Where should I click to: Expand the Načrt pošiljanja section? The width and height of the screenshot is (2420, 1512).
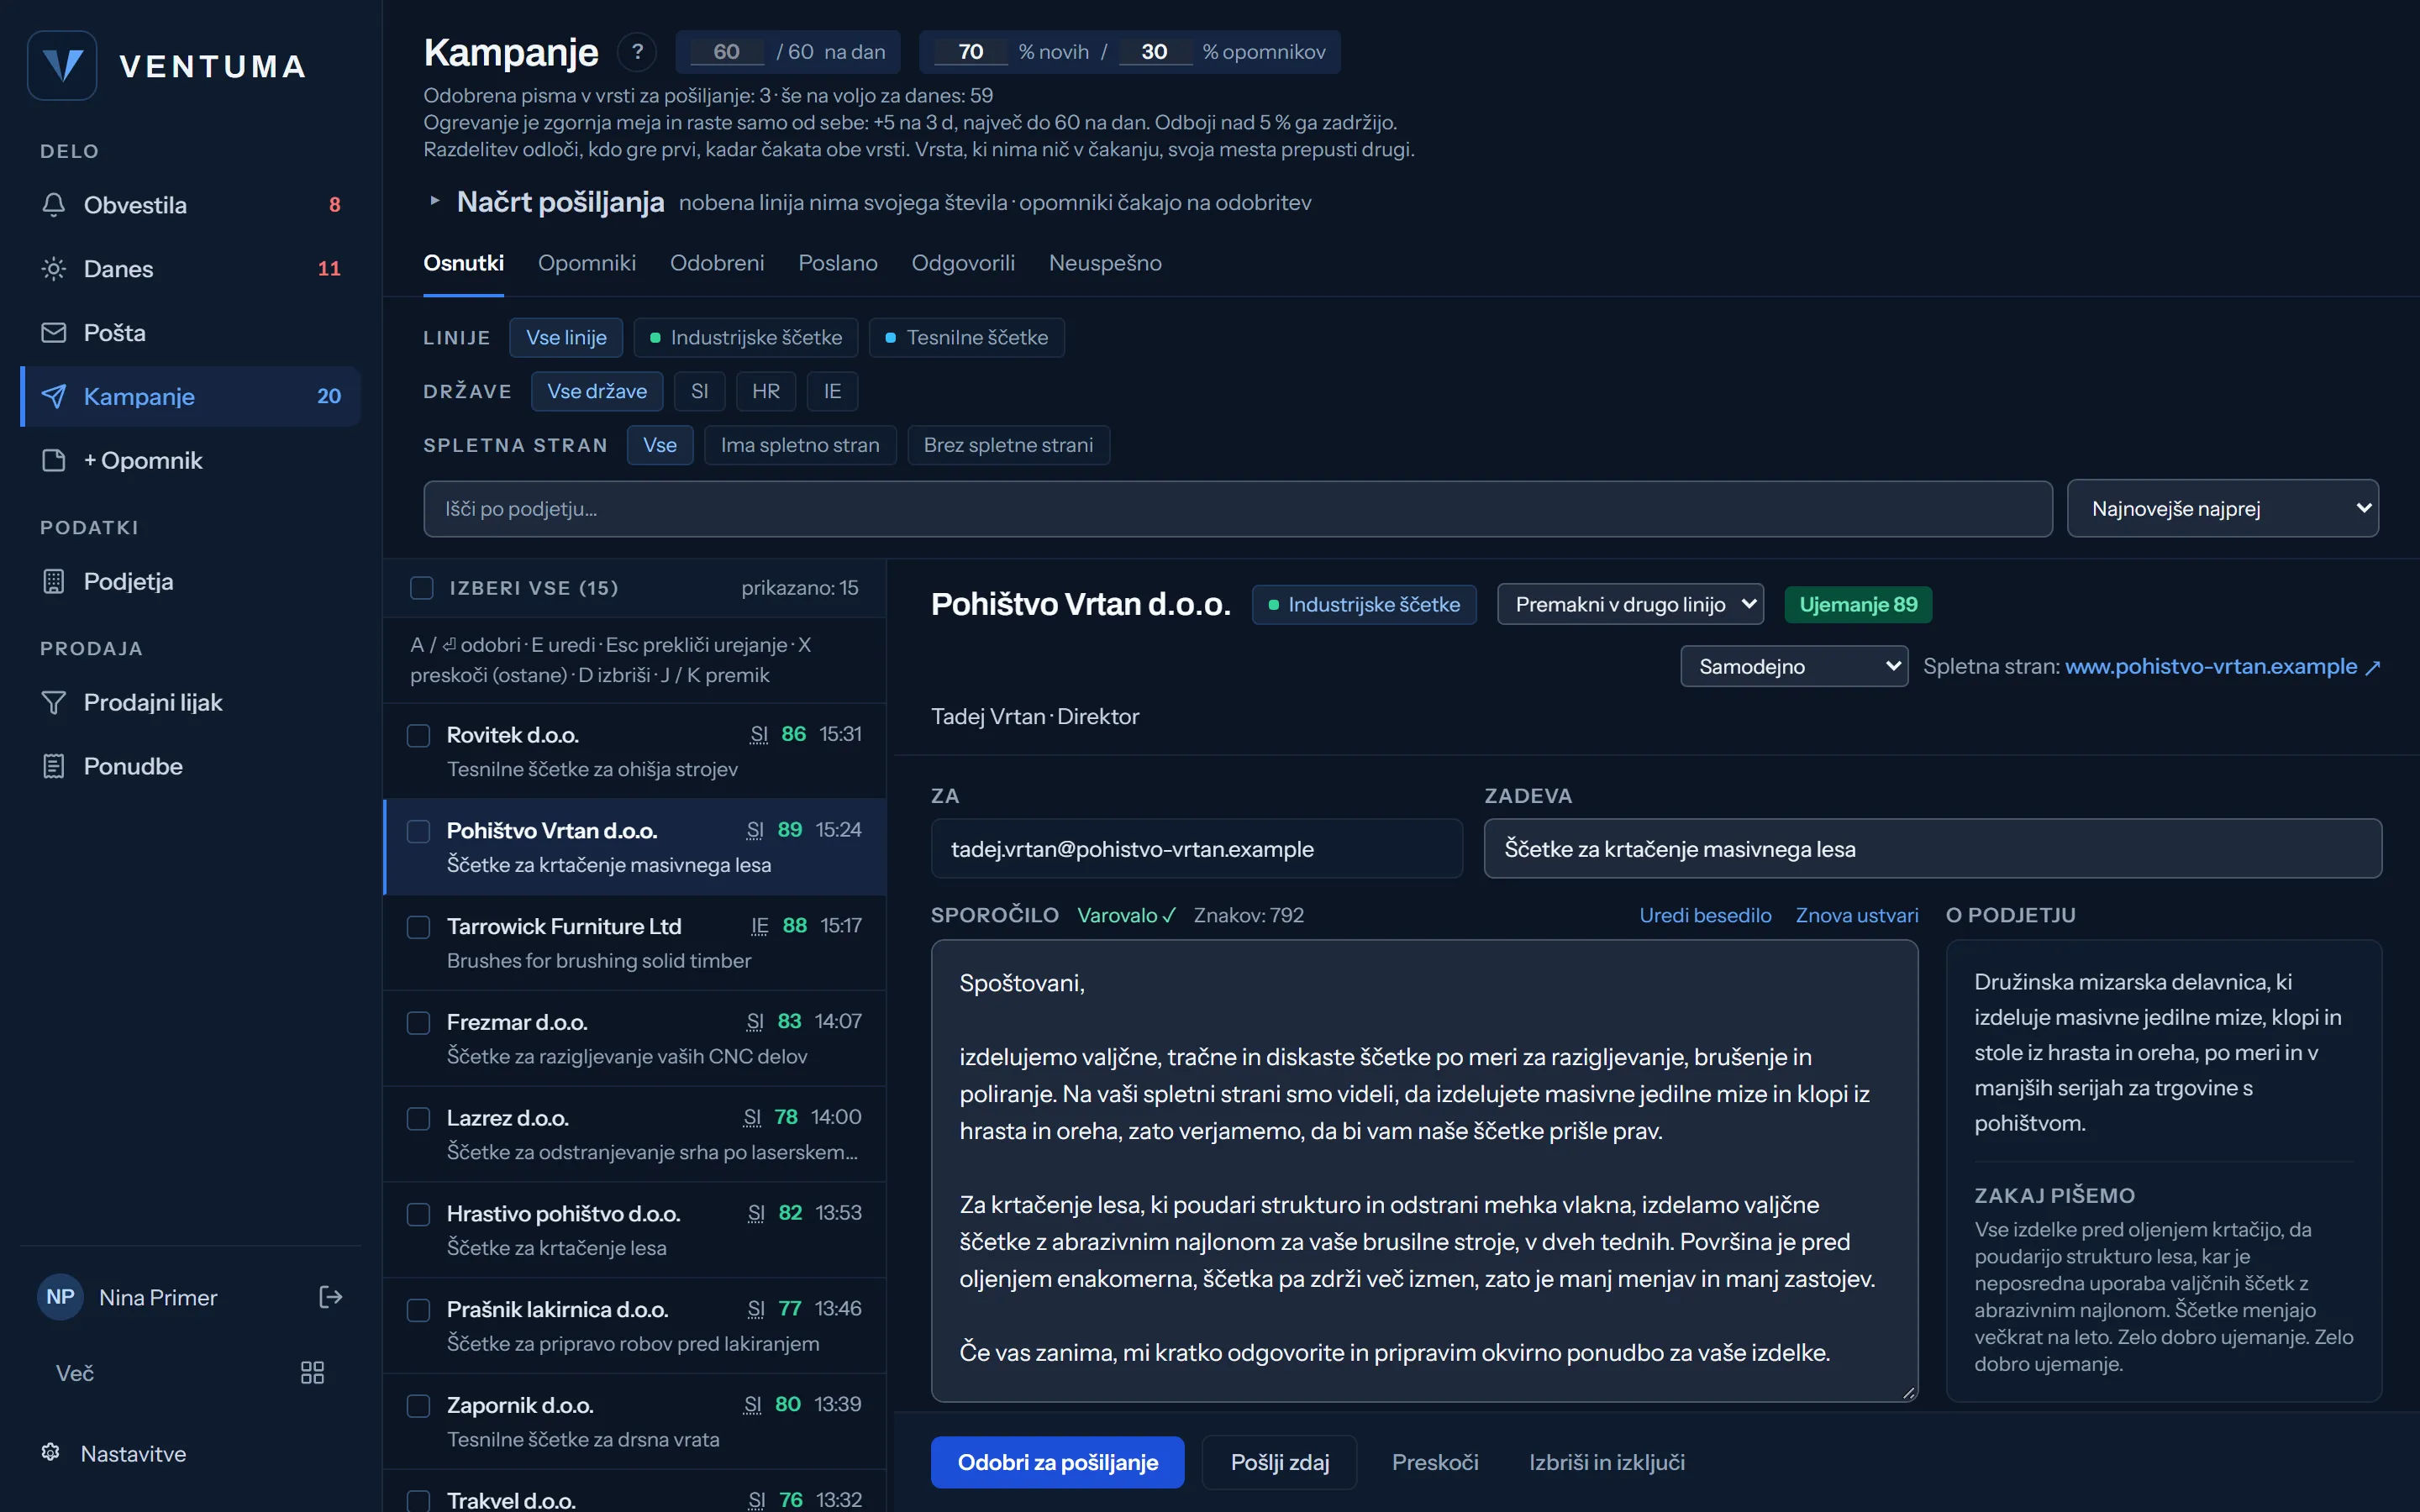[435, 201]
